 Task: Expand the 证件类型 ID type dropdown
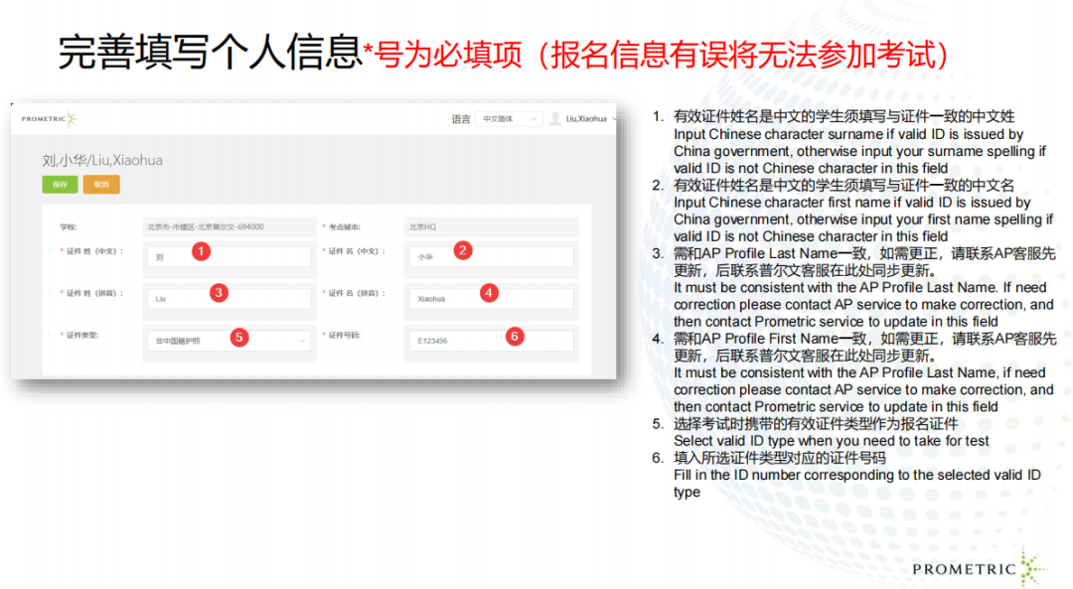[228, 341]
